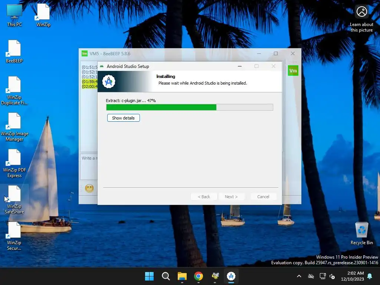This screenshot has width=380, height=285.
Task: Click the installation progress bar
Action: 190,107
